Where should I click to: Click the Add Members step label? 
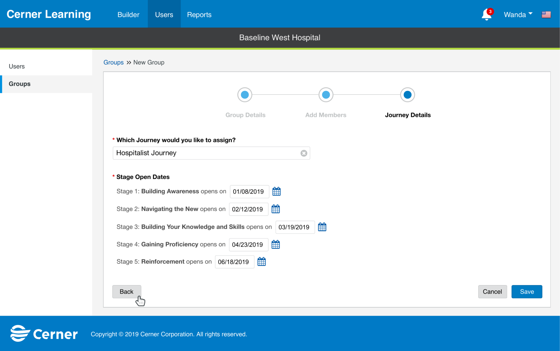pos(326,115)
